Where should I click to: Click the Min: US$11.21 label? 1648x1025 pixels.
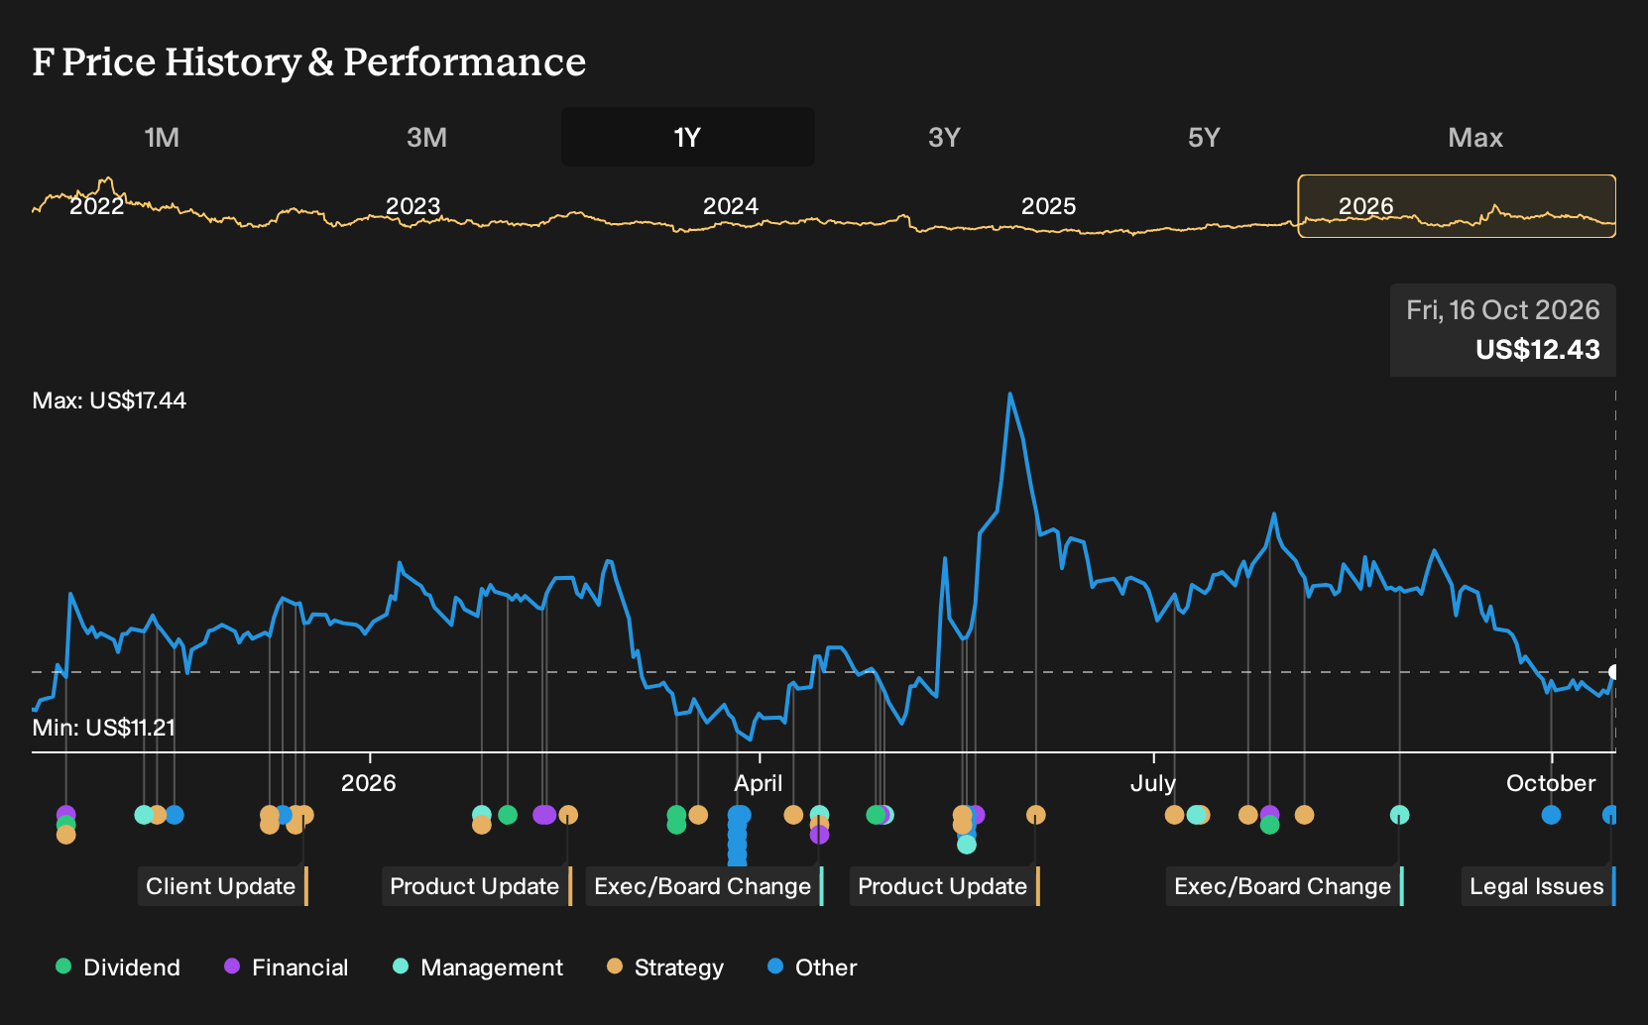(x=104, y=728)
